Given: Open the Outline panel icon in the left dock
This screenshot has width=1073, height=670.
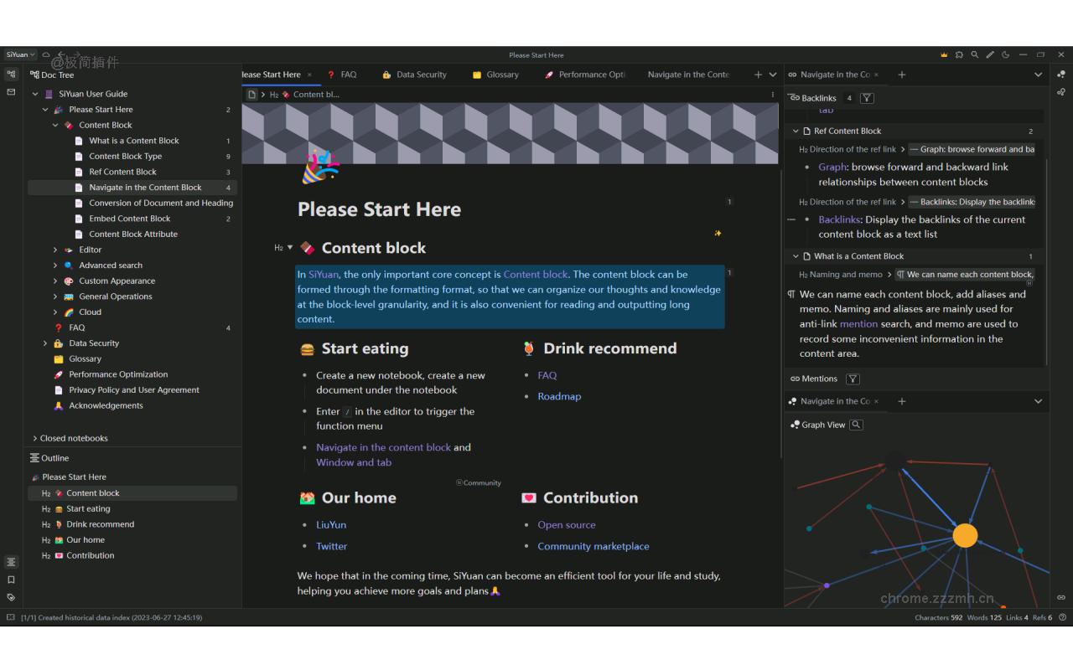Looking at the screenshot, I should click(11, 562).
